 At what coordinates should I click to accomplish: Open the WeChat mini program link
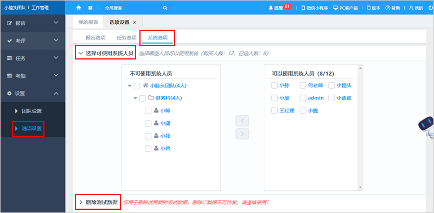[x=315, y=8]
